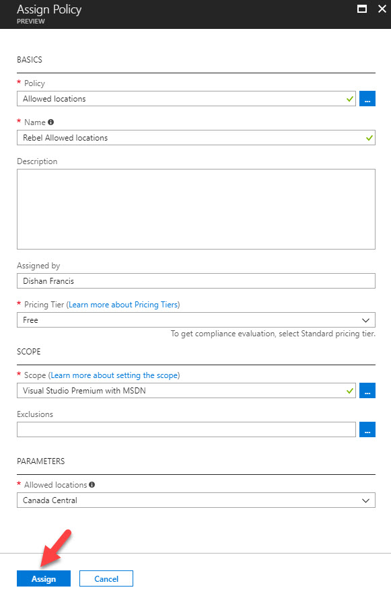Expand the Pricing Tier dropdown showing Free

point(196,319)
